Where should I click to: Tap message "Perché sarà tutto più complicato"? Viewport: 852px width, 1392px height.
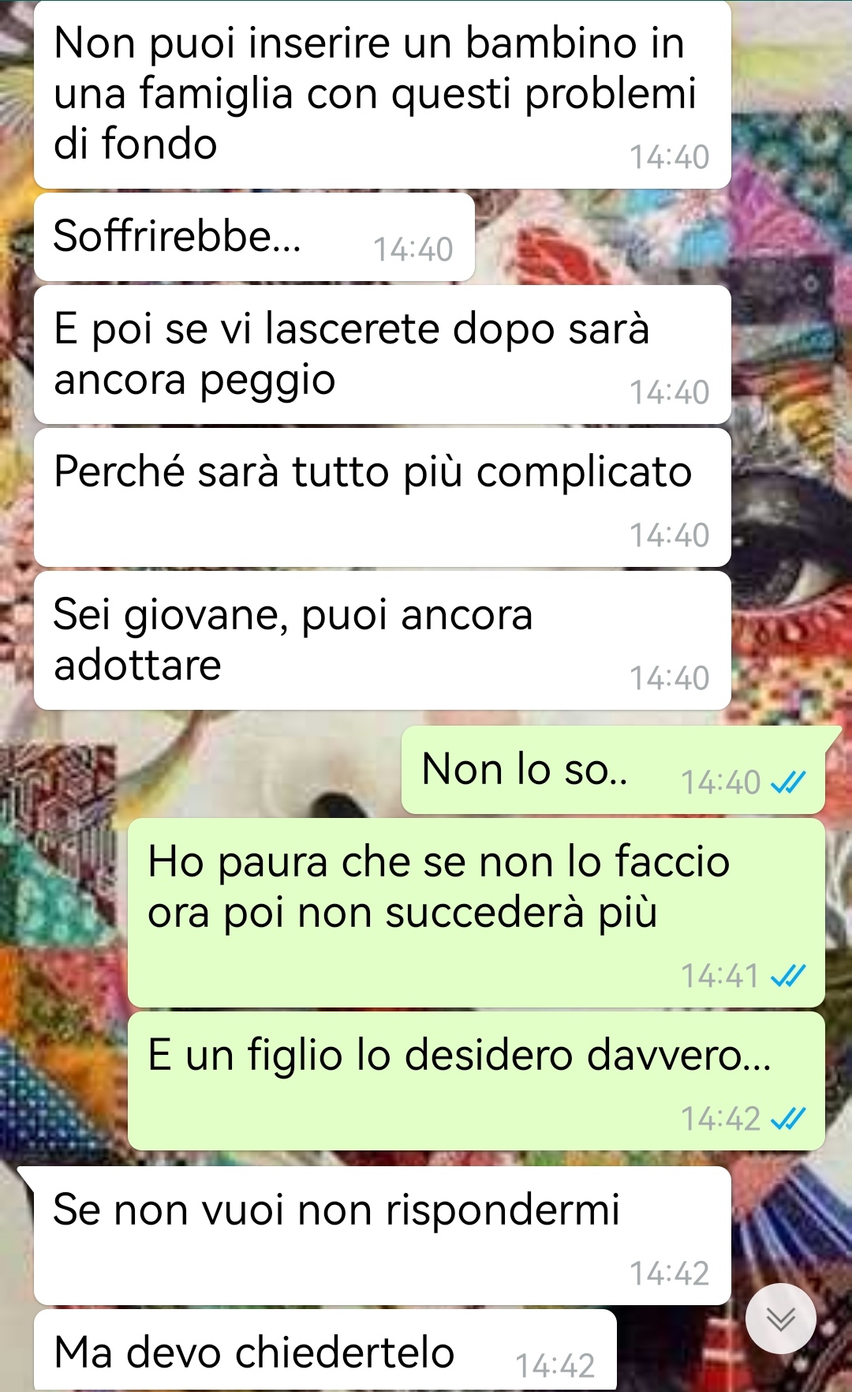(383, 497)
